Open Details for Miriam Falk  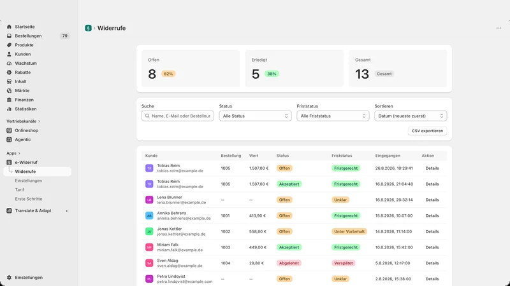click(432, 247)
